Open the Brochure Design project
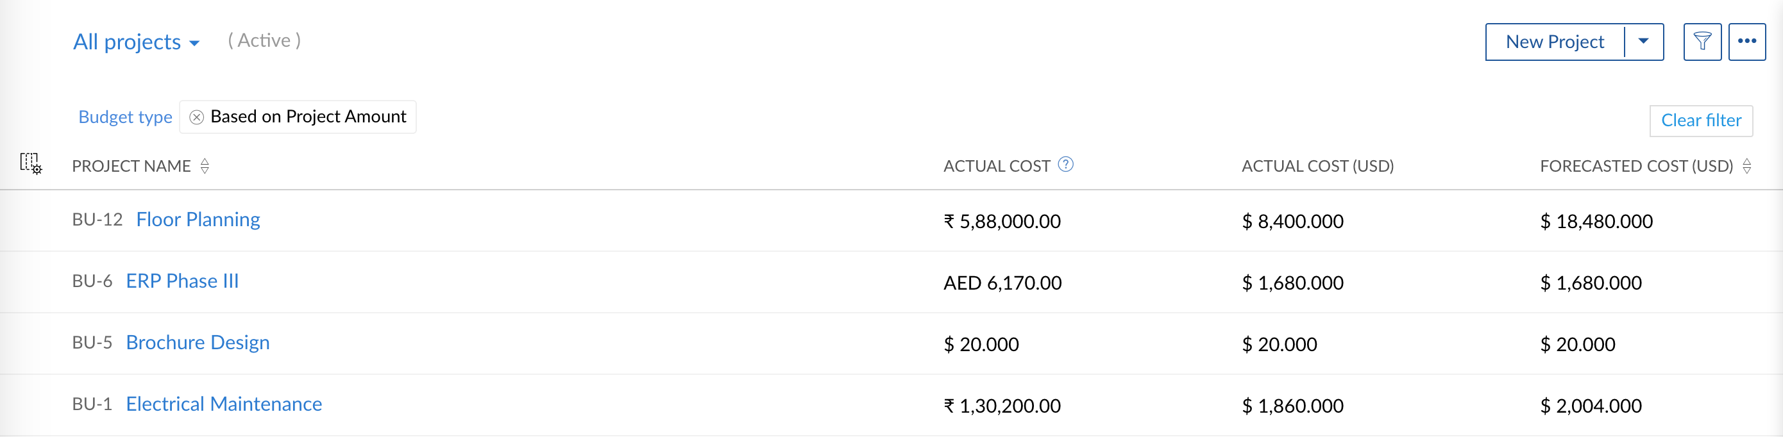Viewport: 1783px width, 437px height. coord(198,342)
